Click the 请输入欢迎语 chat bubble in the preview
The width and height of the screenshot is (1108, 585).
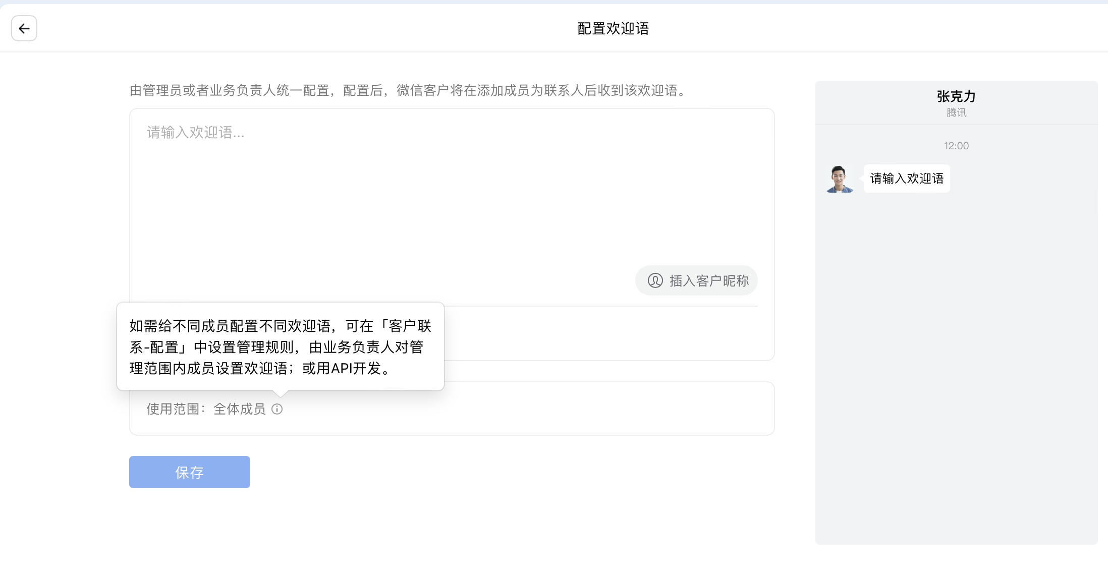pos(907,179)
